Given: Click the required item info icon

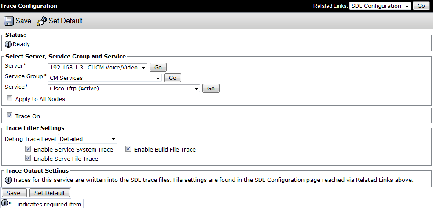Looking at the screenshot, I should click(x=5, y=203).
